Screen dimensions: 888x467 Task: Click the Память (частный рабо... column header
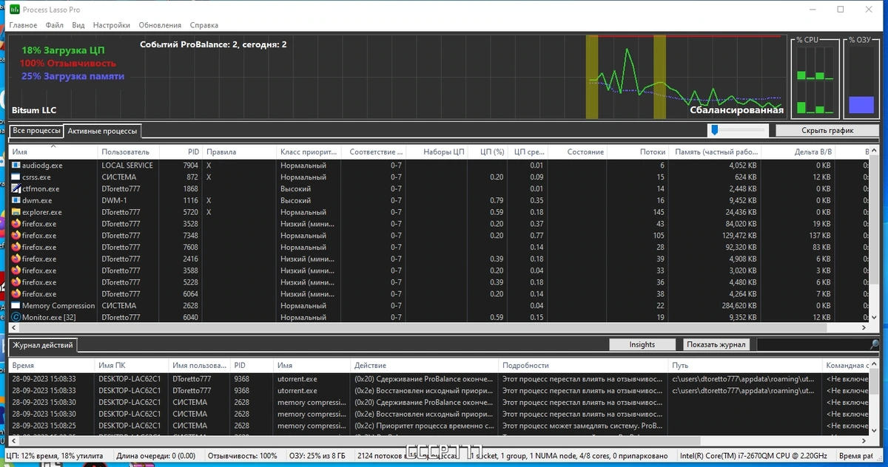[716, 152]
